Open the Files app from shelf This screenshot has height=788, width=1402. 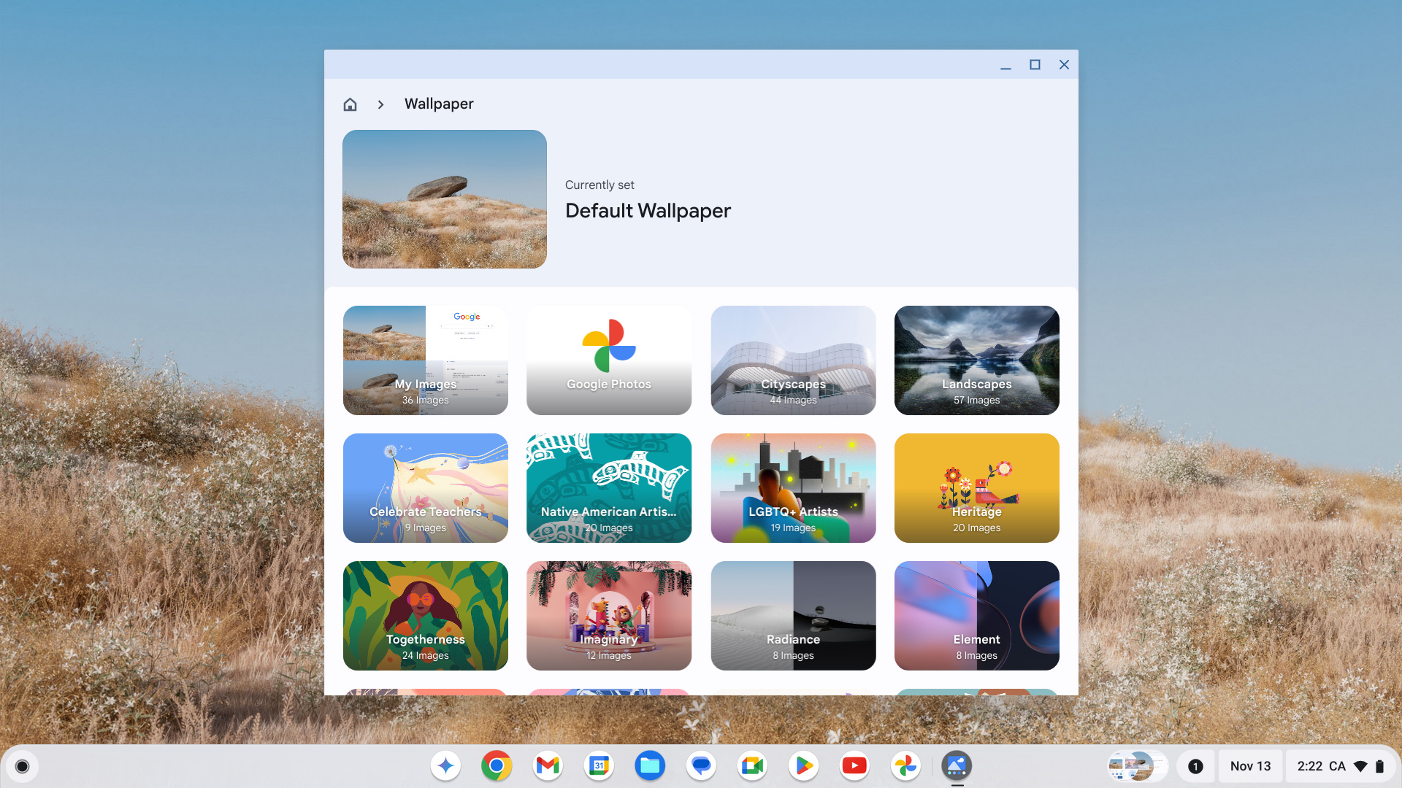[650, 766]
